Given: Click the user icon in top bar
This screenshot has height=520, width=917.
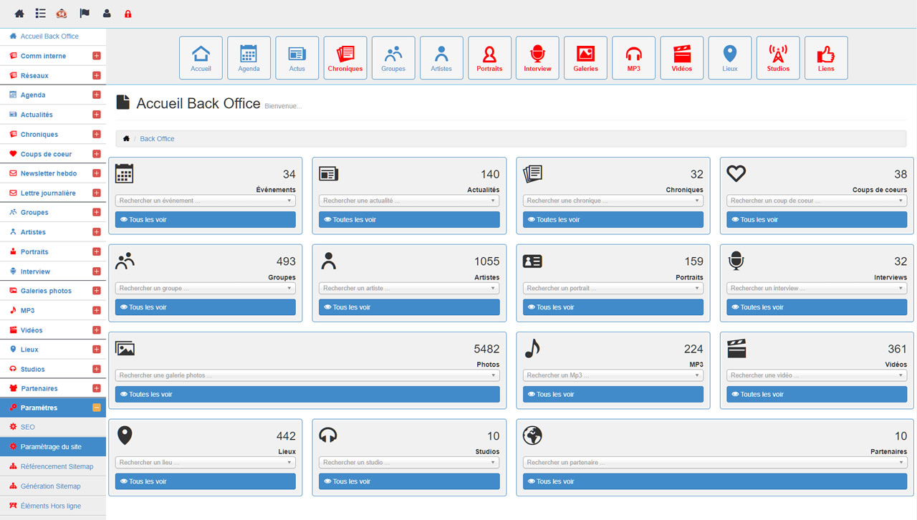Looking at the screenshot, I should pos(107,14).
